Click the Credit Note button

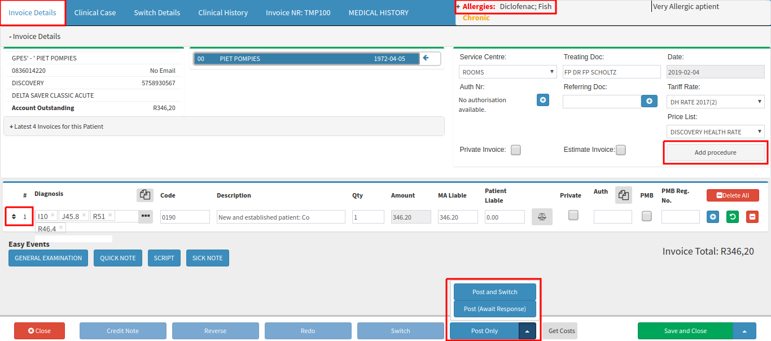(123, 331)
